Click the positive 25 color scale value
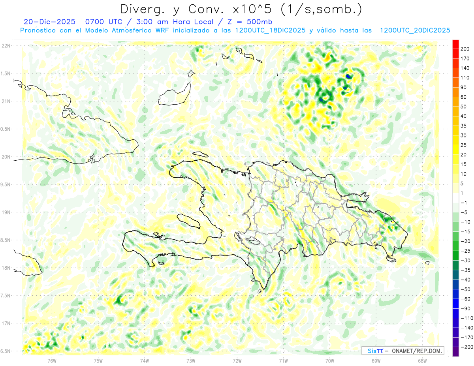This screenshot has width=474, height=366. (464, 145)
